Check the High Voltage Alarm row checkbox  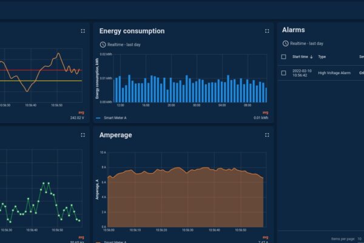[283, 73]
